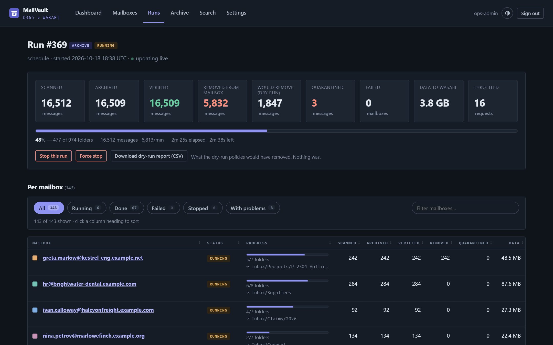This screenshot has height=345, width=553.
Task: Open the Archive tab
Action: tap(180, 13)
